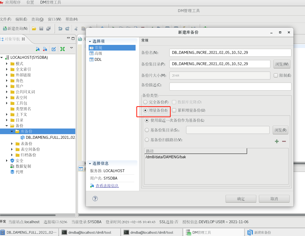
Task: Click 浏览(W) button for backup set directory
Action: click(282, 64)
